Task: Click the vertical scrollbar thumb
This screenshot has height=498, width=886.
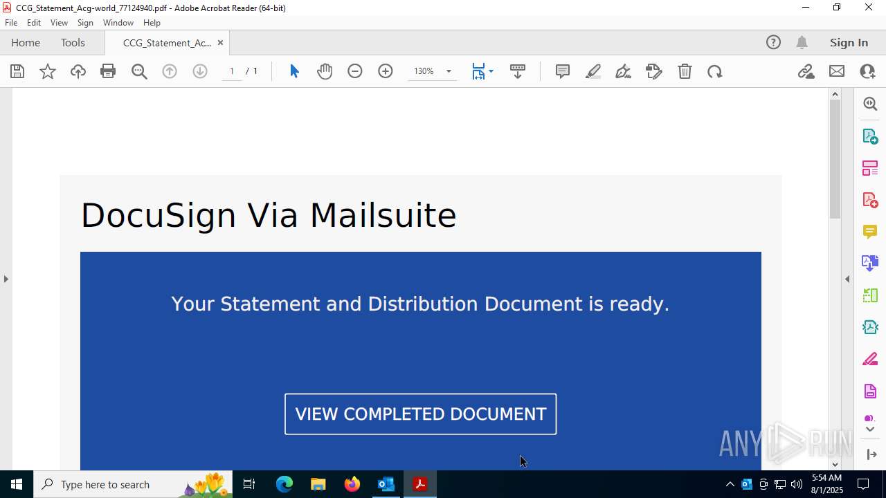Action: [835, 159]
